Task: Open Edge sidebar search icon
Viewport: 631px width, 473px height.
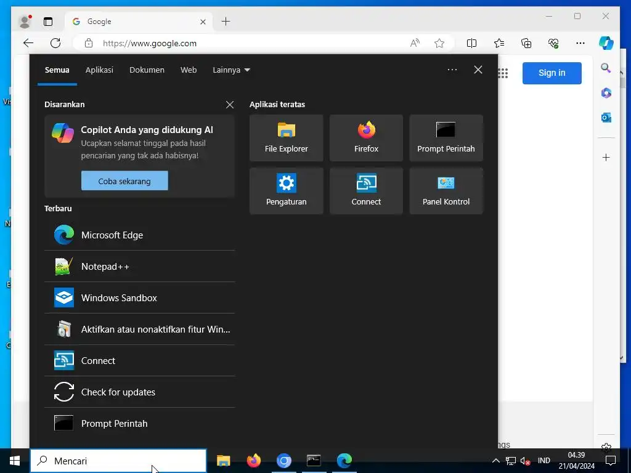Action: tap(606, 68)
